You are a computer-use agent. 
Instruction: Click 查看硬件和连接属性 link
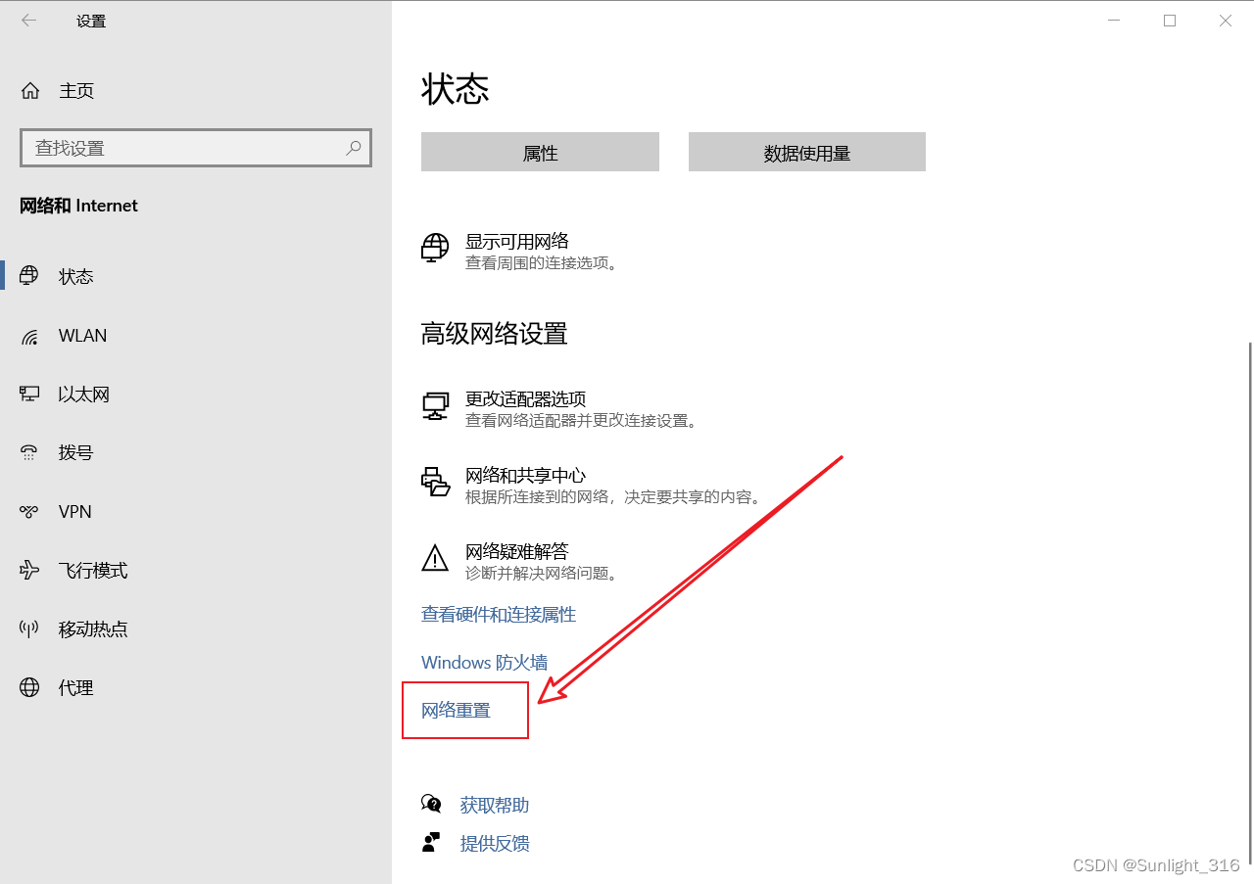(x=498, y=614)
